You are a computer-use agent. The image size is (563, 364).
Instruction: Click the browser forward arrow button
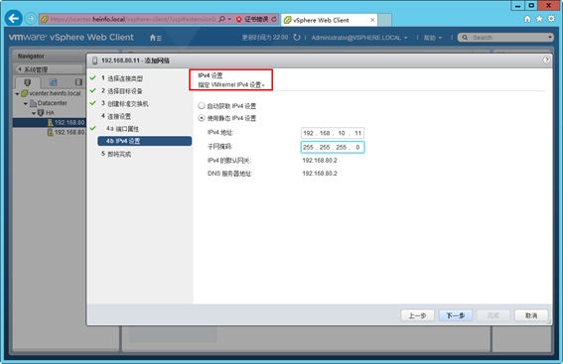pos(31,19)
